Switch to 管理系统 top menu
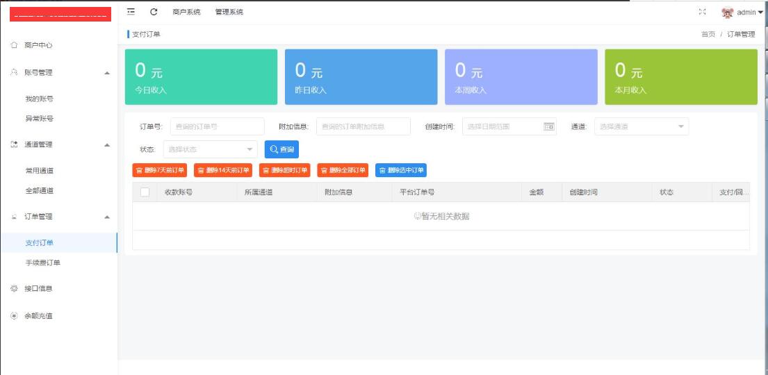The height and width of the screenshot is (375, 768). click(x=229, y=12)
